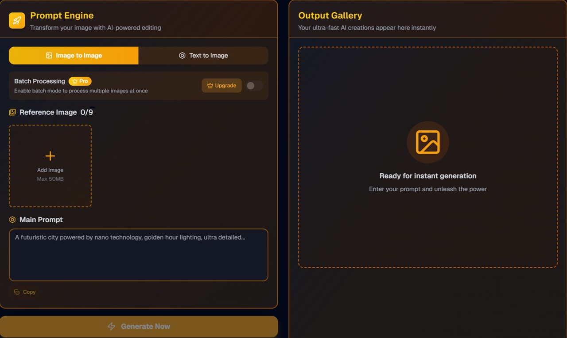This screenshot has width=567, height=338.
Task: Switch to the Text to Image tab
Action: tap(203, 56)
